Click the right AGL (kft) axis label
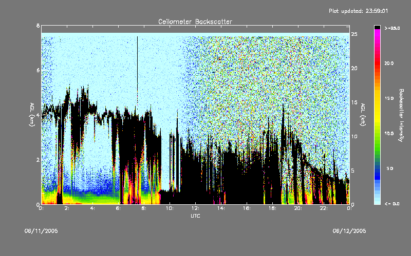 [x=363, y=115]
